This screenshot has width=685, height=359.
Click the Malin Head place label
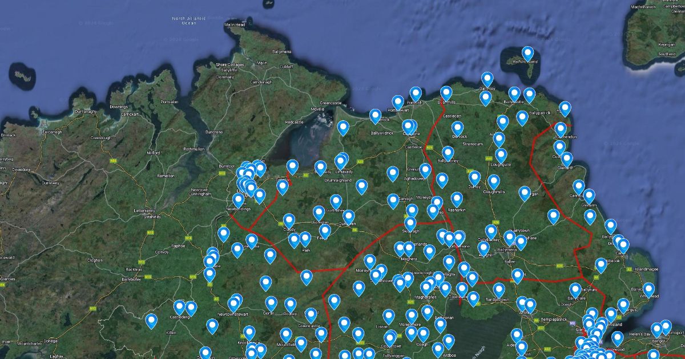click(x=235, y=25)
